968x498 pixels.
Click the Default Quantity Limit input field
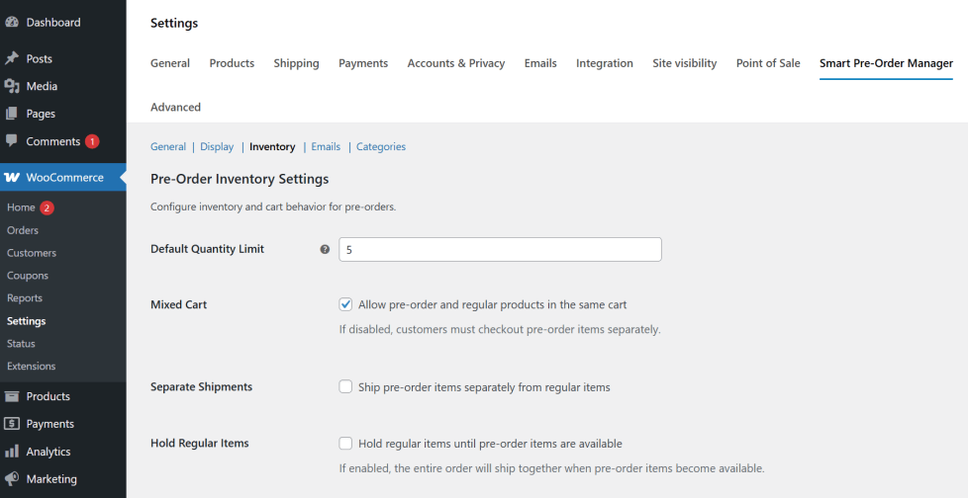(x=500, y=250)
